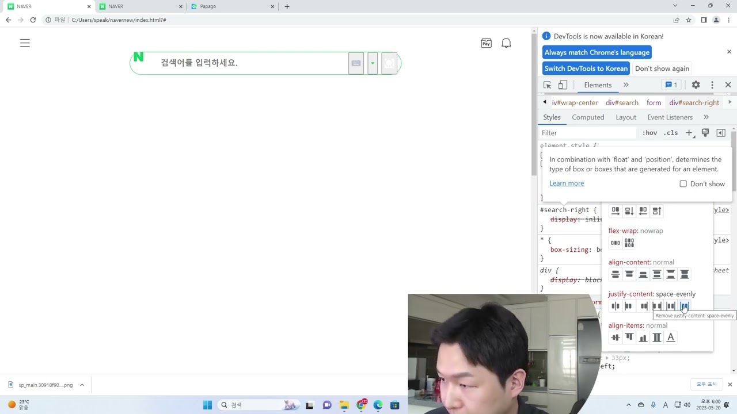Screen dimensions: 737x414
Task: Click the 모두 표시 downloads button
Action: (x=707, y=384)
